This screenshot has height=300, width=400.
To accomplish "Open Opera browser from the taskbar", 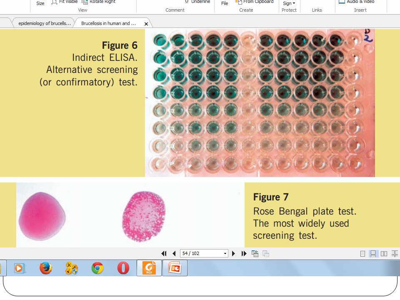I will (123, 268).
